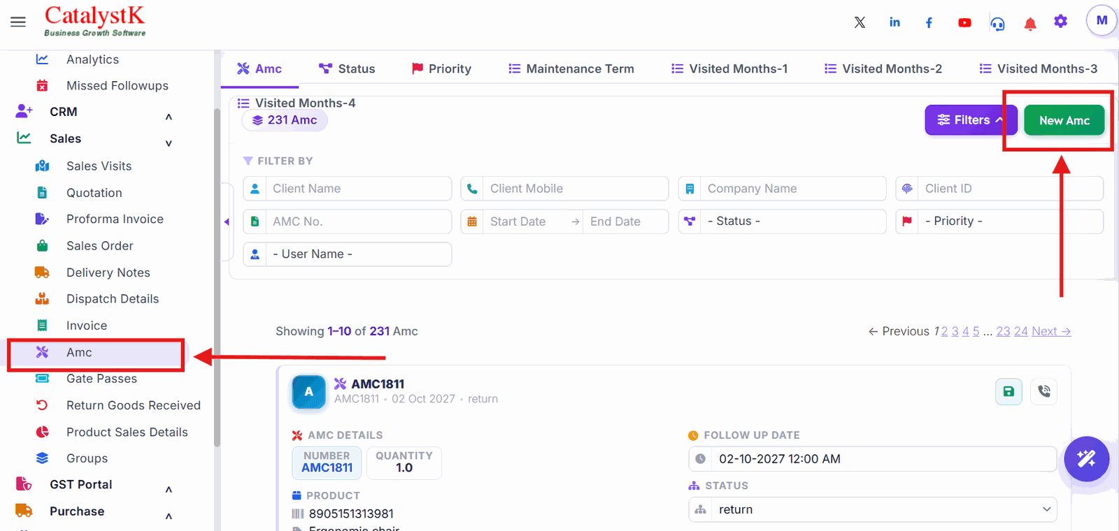Click the green save icon on AMC1811
Viewport: 1119px width, 531px height.
click(1008, 392)
